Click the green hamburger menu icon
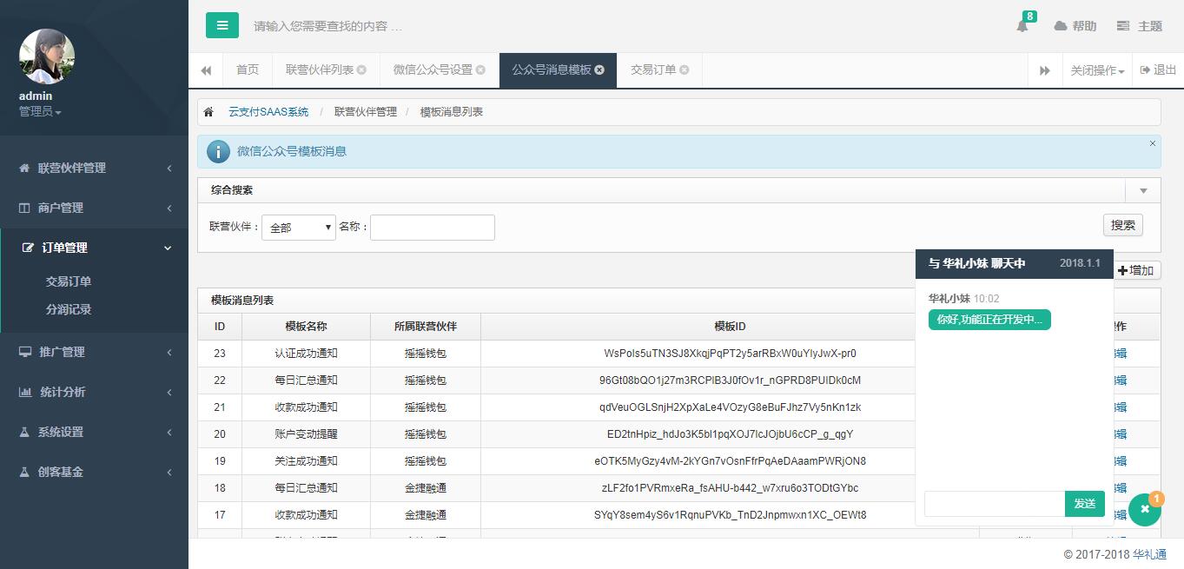1184x569 pixels. pyautogui.click(x=222, y=25)
